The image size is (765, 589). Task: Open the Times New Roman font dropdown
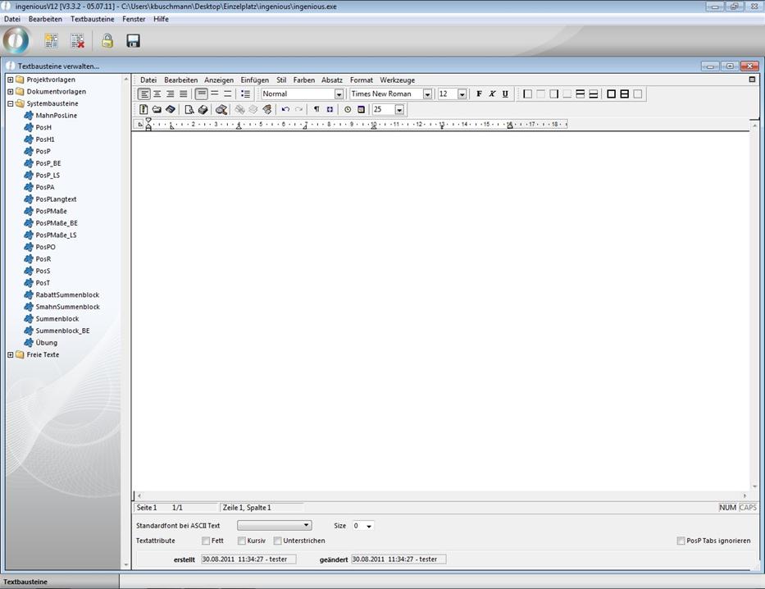point(427,94)
